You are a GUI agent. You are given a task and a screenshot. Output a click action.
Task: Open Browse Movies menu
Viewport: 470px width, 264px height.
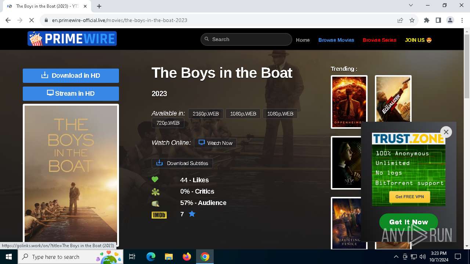(x=336, y=40)
